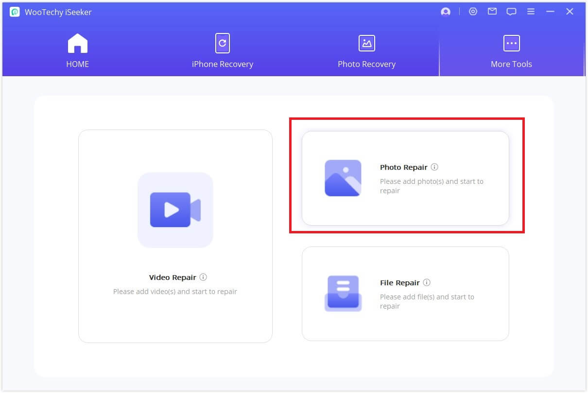Click the Photo Repair picture icon
This screenshot has width=588, height=393.
pyautogui.click(x=343, y=178)
